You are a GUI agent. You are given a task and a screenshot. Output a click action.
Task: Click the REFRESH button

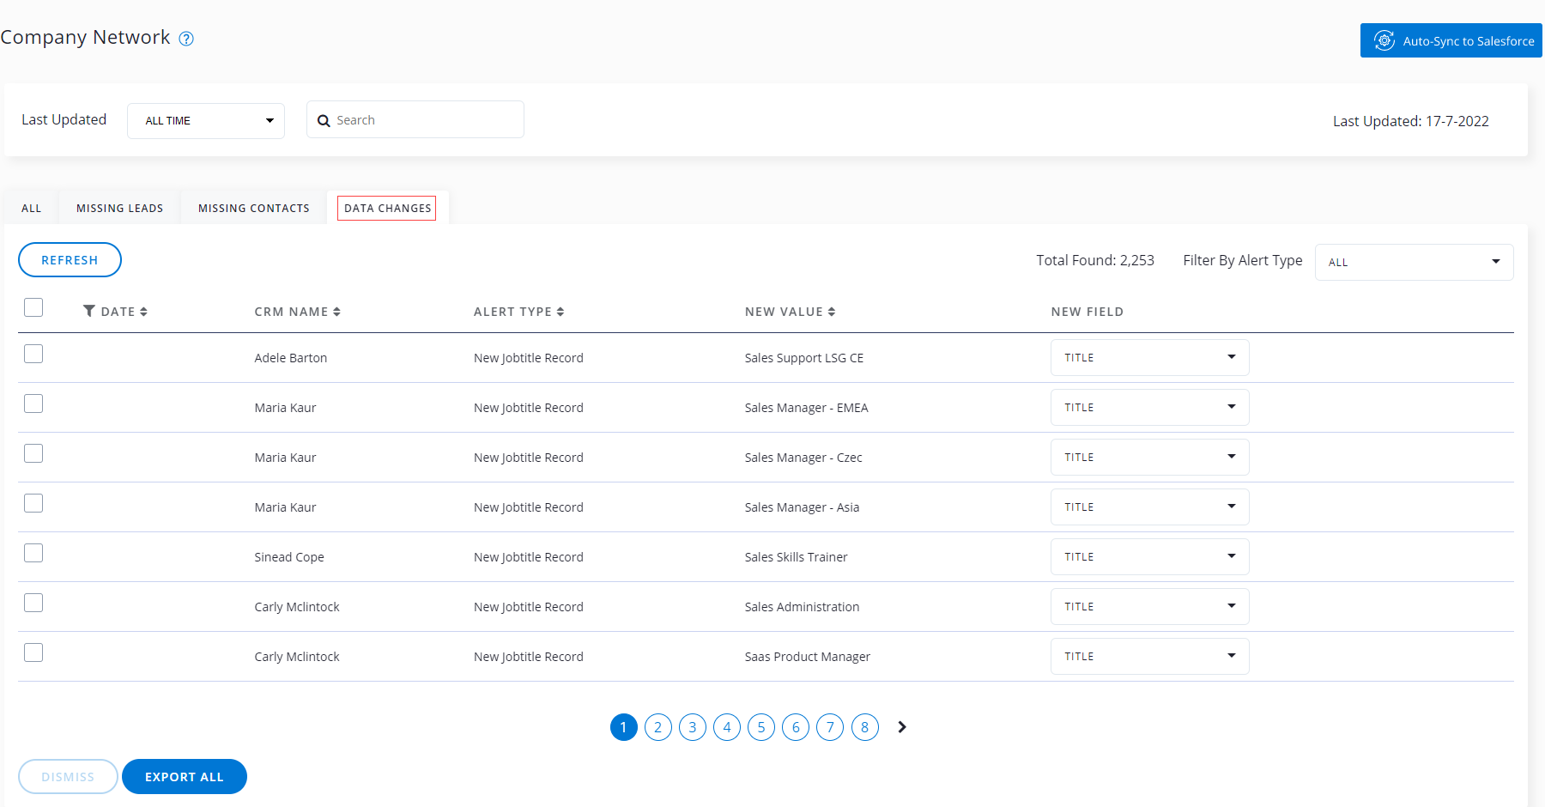coord(70,260)
